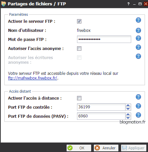The height and width of the screenshot is (152, 148).
Task: Click the question mark in title bar
Action: [x=128, y=4]
